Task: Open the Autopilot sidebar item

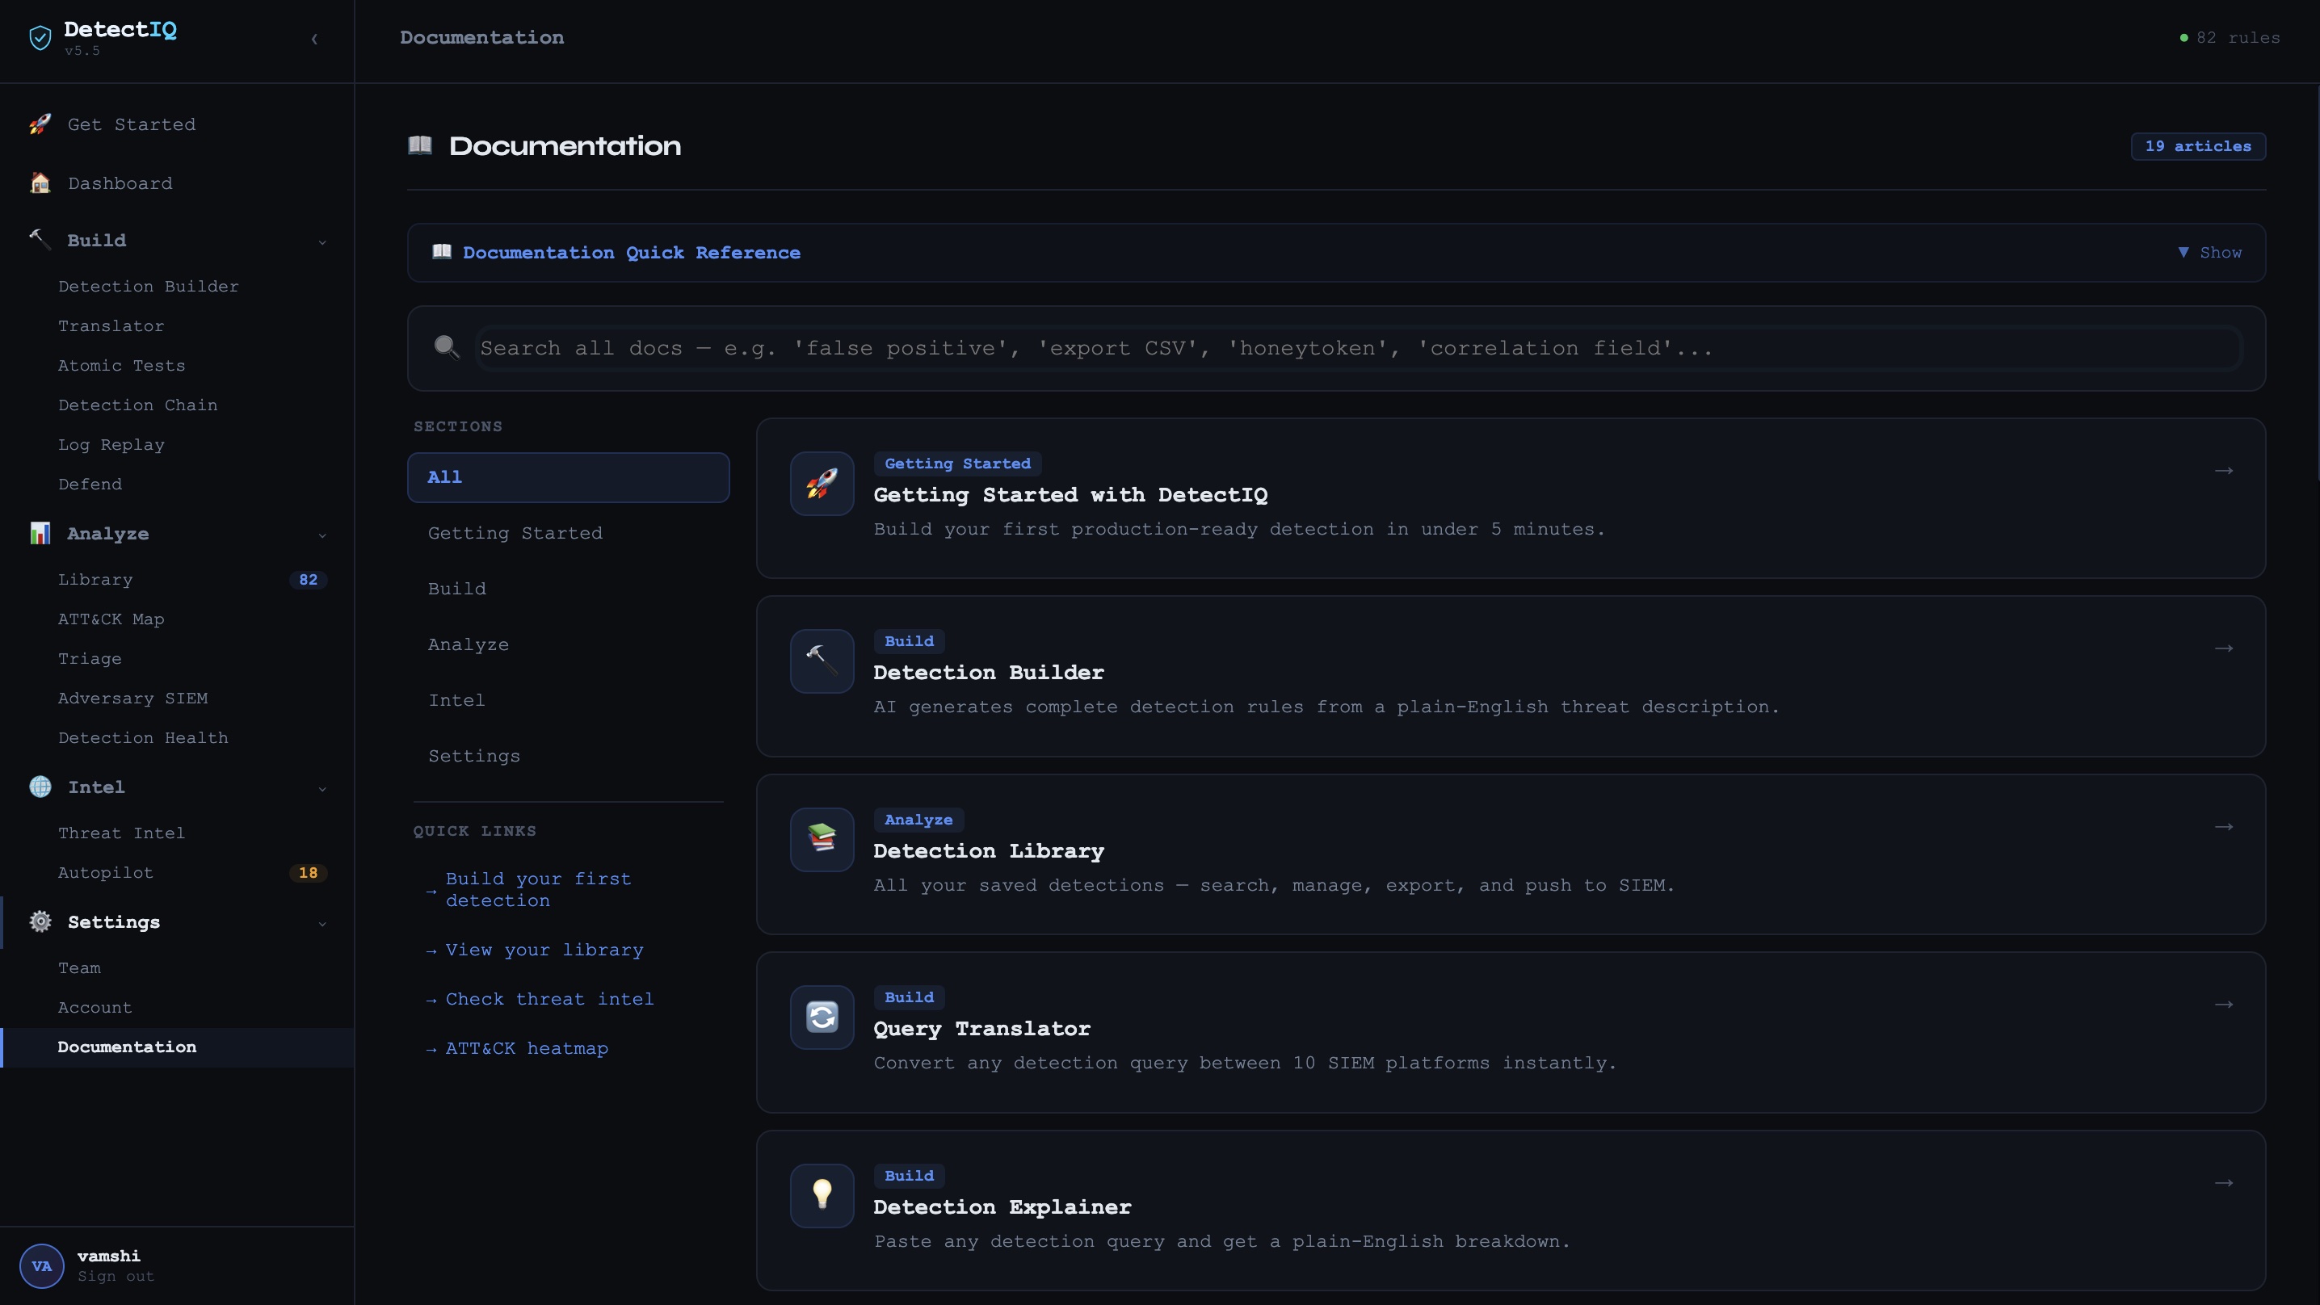Action: tap(105, 873)
